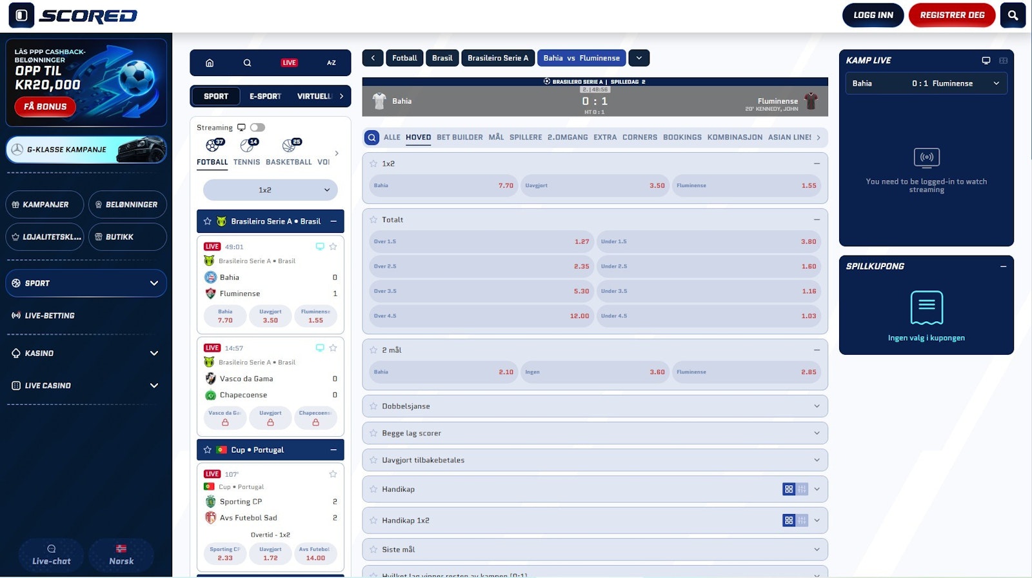Favorite the 1x2 market
Viewport: 1032px width, 578px height.
(x=373, y=164)
